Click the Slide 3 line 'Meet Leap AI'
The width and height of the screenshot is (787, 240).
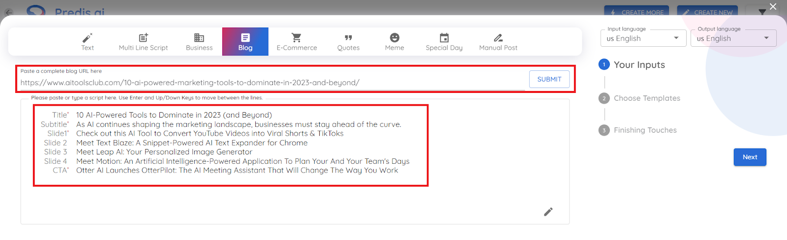(164, 152)
